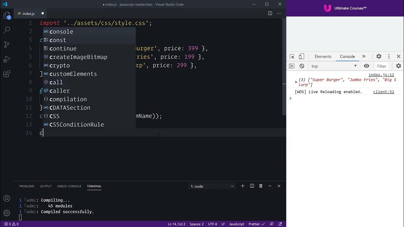Switch to the DevTools Elements tab

click(x=323, y=56)
